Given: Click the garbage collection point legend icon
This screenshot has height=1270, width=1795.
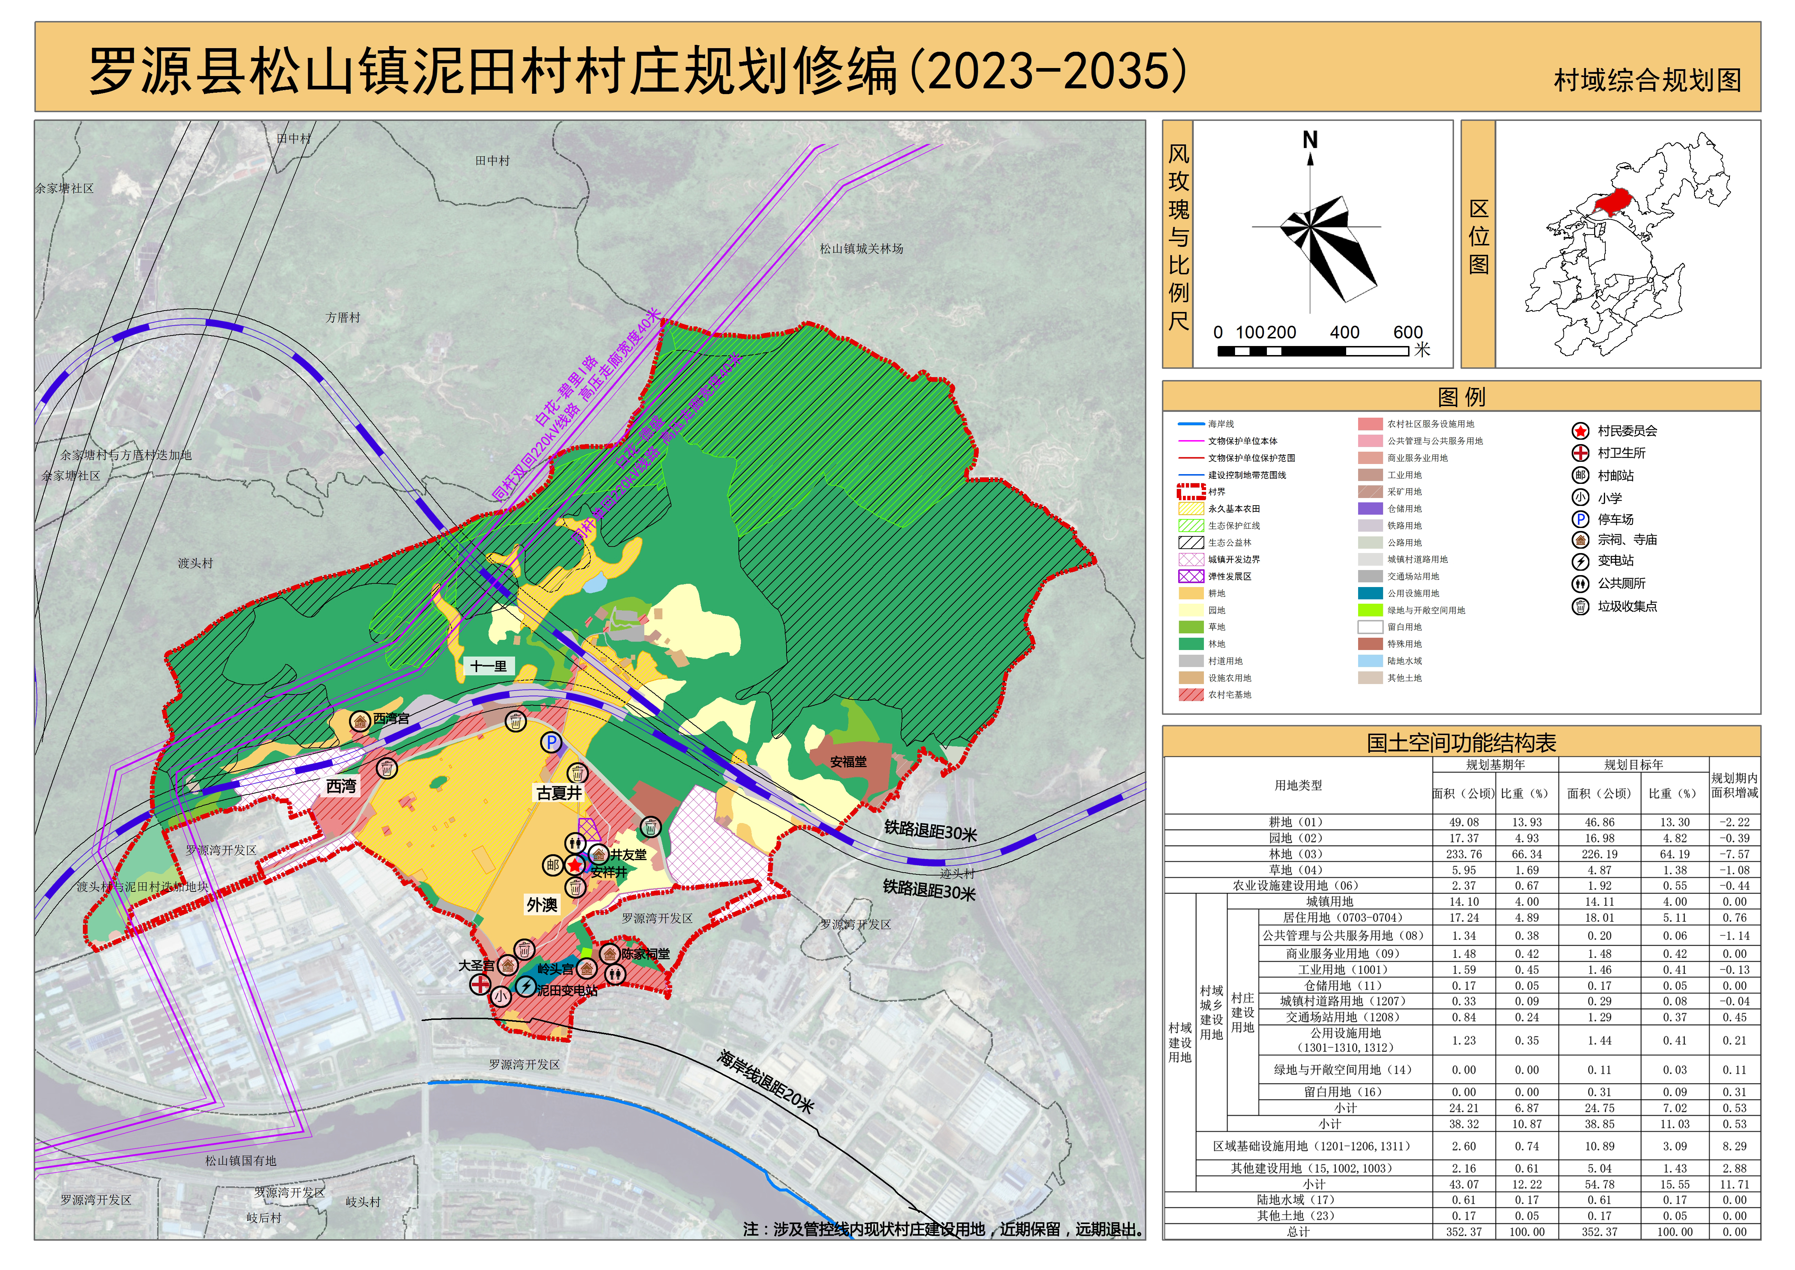Looking at the screenshot, I should (1581, 606).
